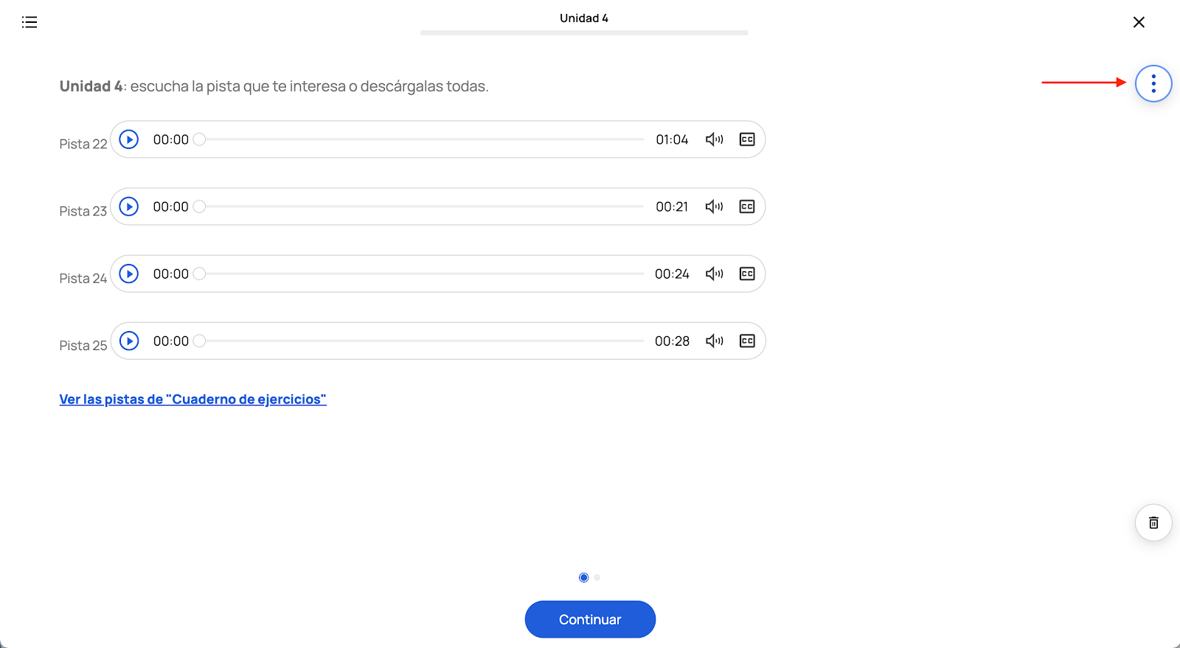Image resolution: width=1180 pixels, height=648 pixels.
Task: Show captions for Pista 24
Action: tap(747, 274)
